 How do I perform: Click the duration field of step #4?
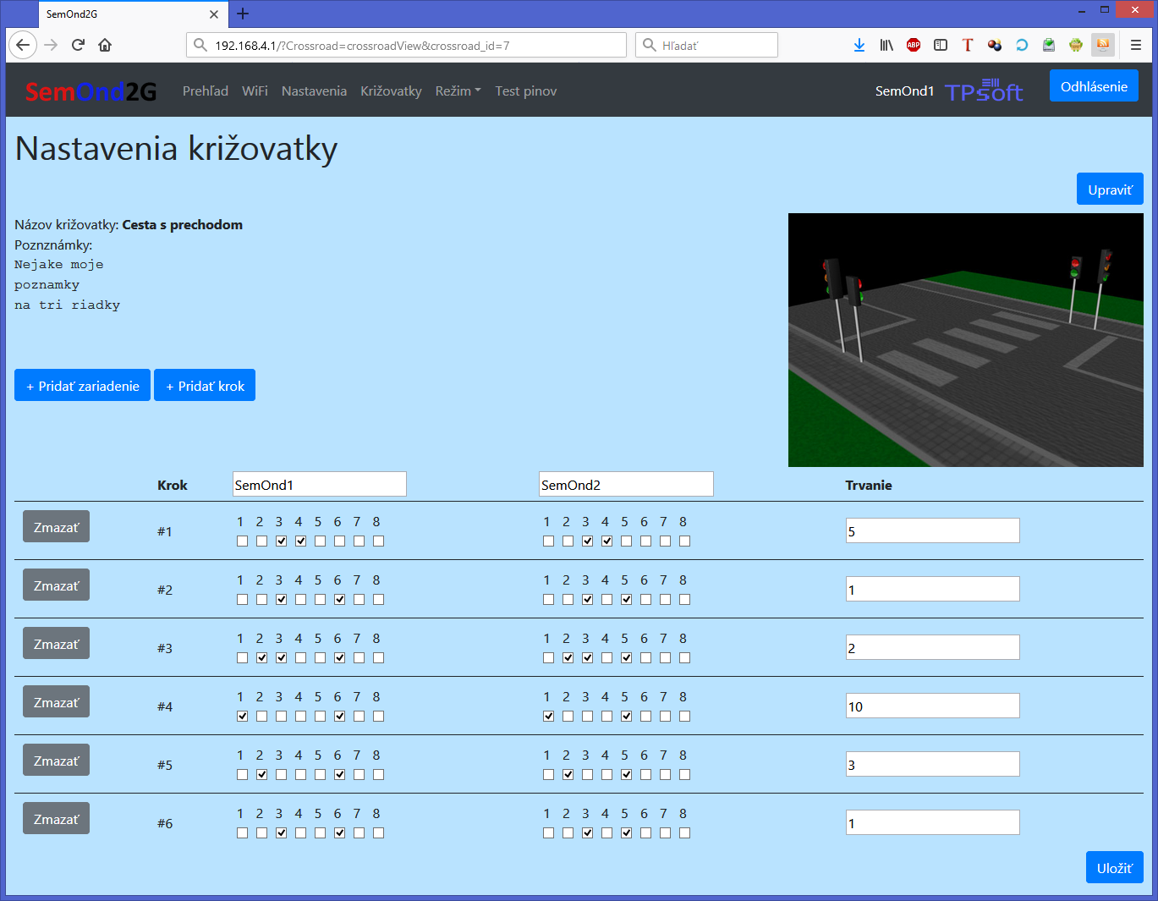(932, 706)
